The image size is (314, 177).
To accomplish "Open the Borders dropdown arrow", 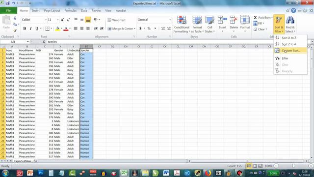I will (x=51, y=29).
